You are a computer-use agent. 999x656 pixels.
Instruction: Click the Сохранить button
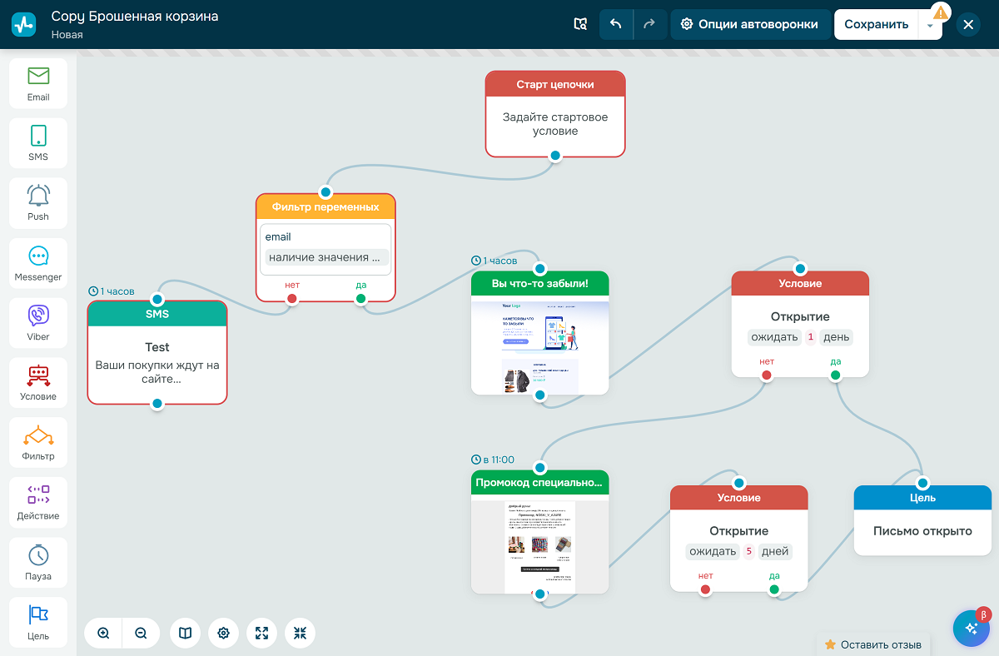[876, 24]
